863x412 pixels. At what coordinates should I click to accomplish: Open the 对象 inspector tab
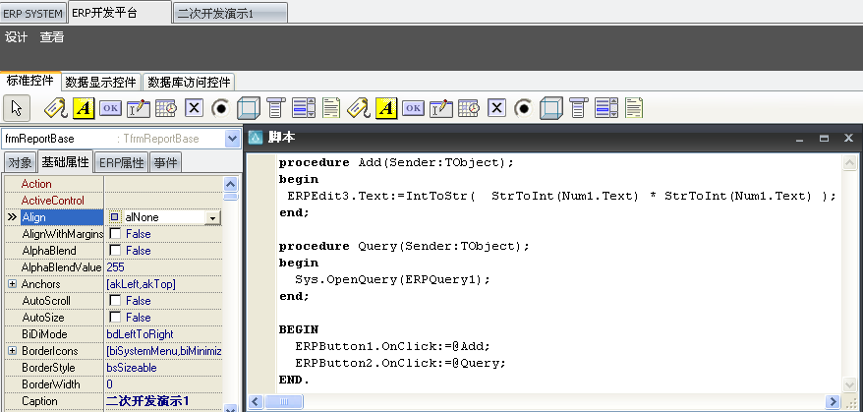(21, 163)
